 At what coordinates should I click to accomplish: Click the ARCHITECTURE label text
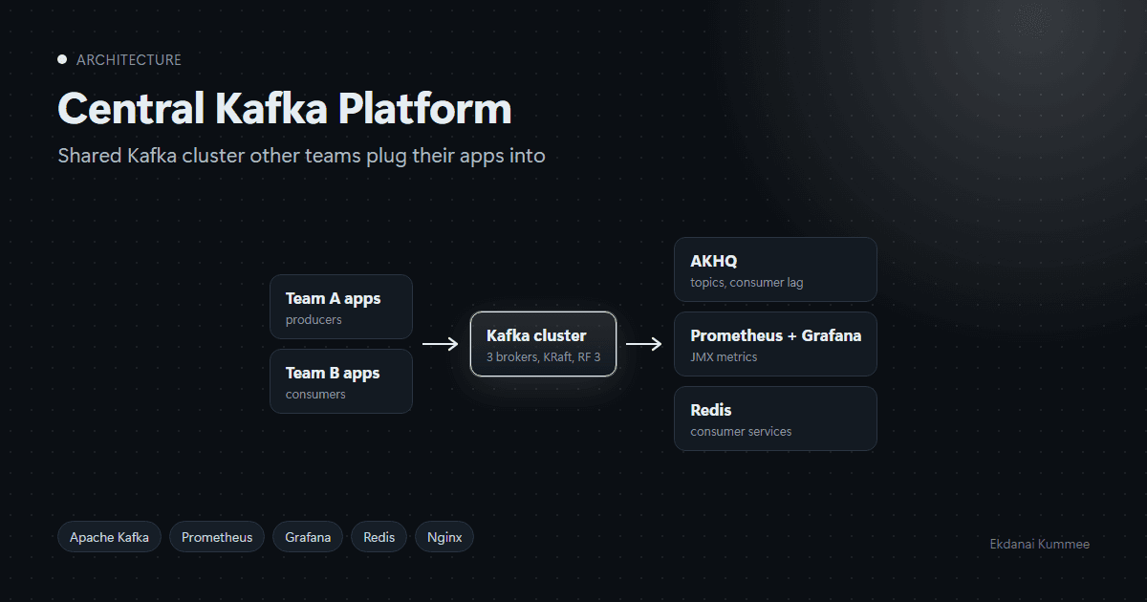(129, 60)
